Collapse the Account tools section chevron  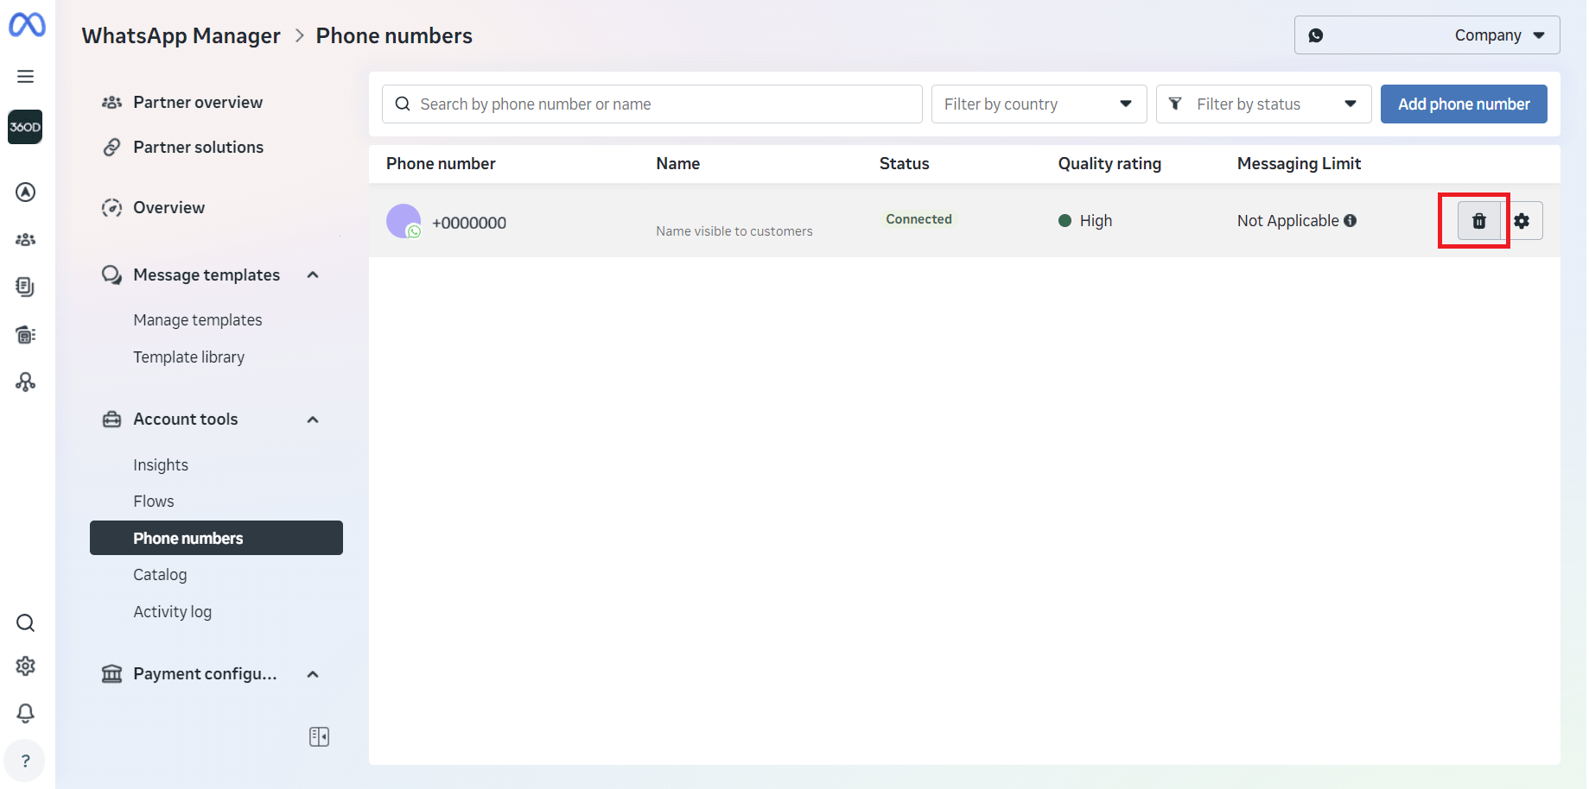313,420
